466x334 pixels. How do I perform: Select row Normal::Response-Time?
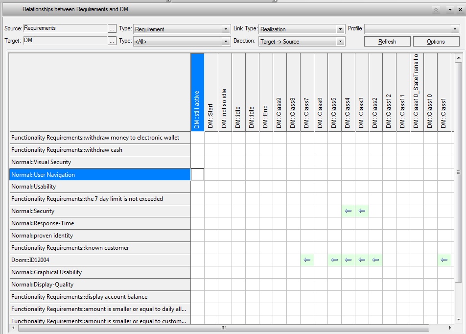click(100, 223)
